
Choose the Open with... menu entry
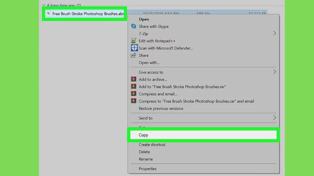149,63
